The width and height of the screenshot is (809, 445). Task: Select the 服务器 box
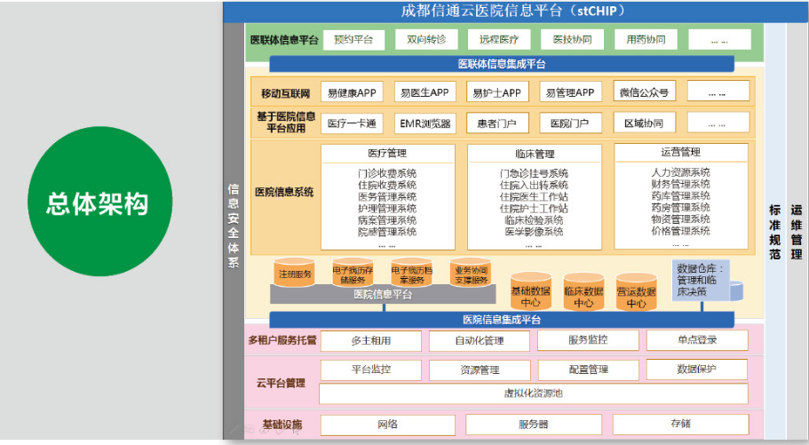[534, 425]
